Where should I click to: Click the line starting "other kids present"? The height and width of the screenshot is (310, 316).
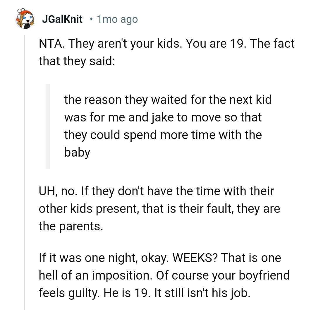coord(159,209)
